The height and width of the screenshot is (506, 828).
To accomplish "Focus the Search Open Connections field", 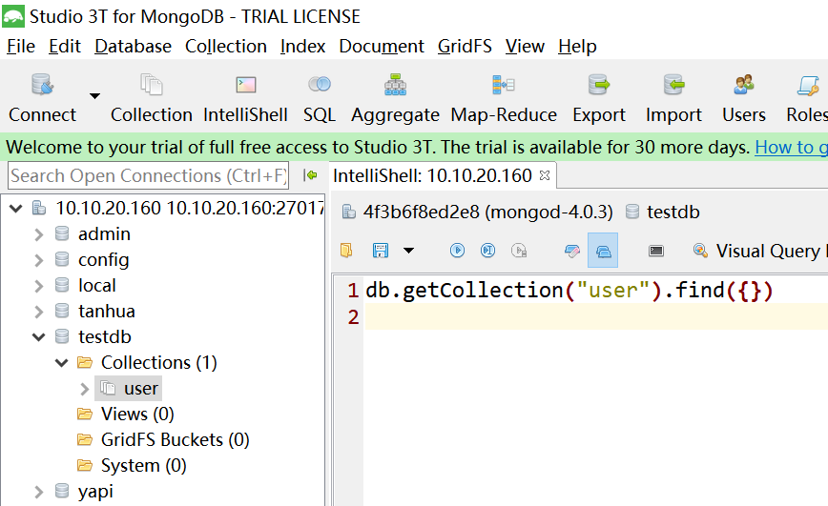I will pos(149,175).
